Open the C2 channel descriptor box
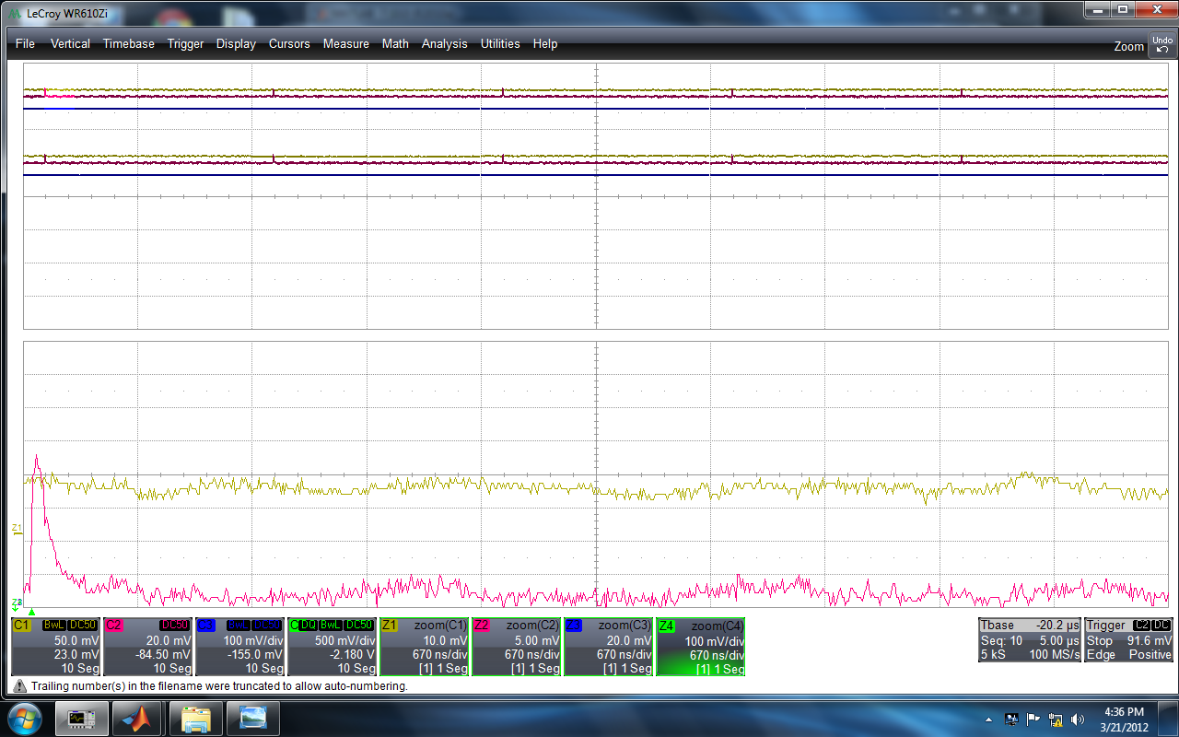The width and height of the screenshot is (1179, 737). point(147,647)
